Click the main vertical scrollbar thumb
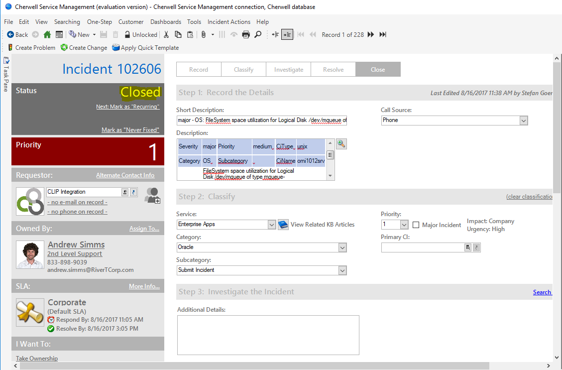562x370 pixels. pos(557,128)
